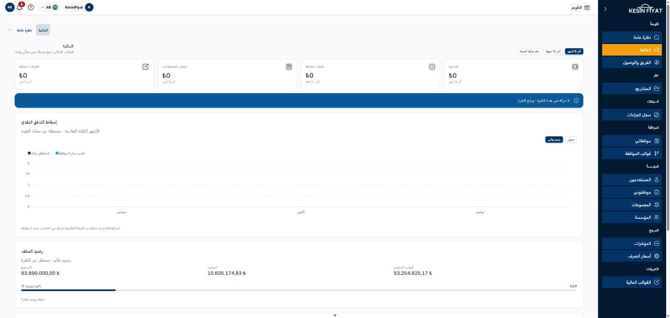Click the 53.254.825,17 ₺ remaining balance
The height and width of the screenshot is (318, 670).
click(413, 273)
